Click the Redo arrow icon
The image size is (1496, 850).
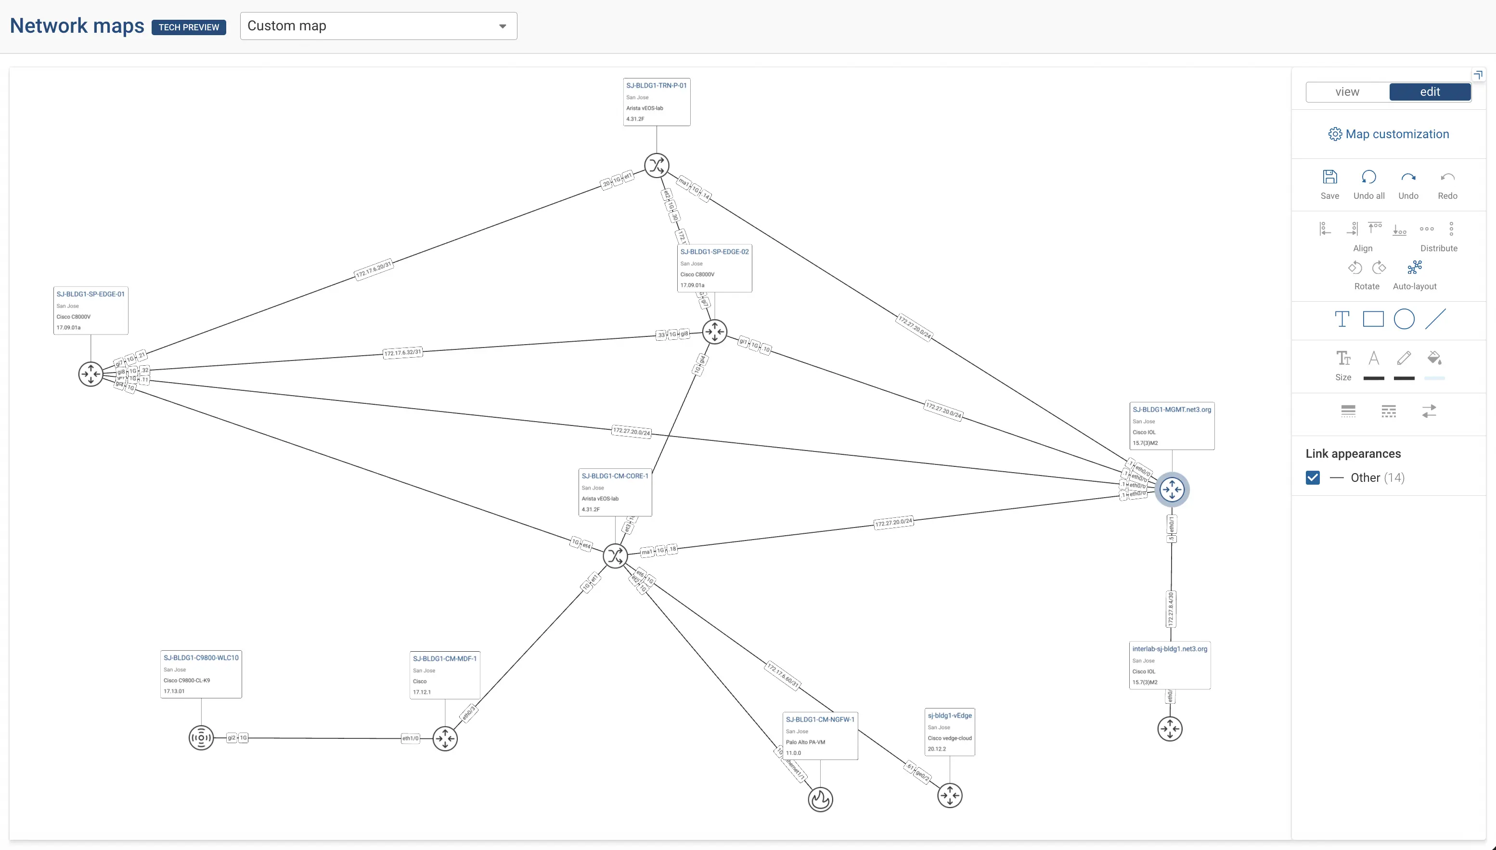(x=1447, y=177)
